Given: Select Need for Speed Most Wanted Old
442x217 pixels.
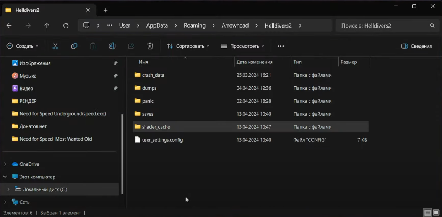Looking at the screenshot, I should (56, 139).
